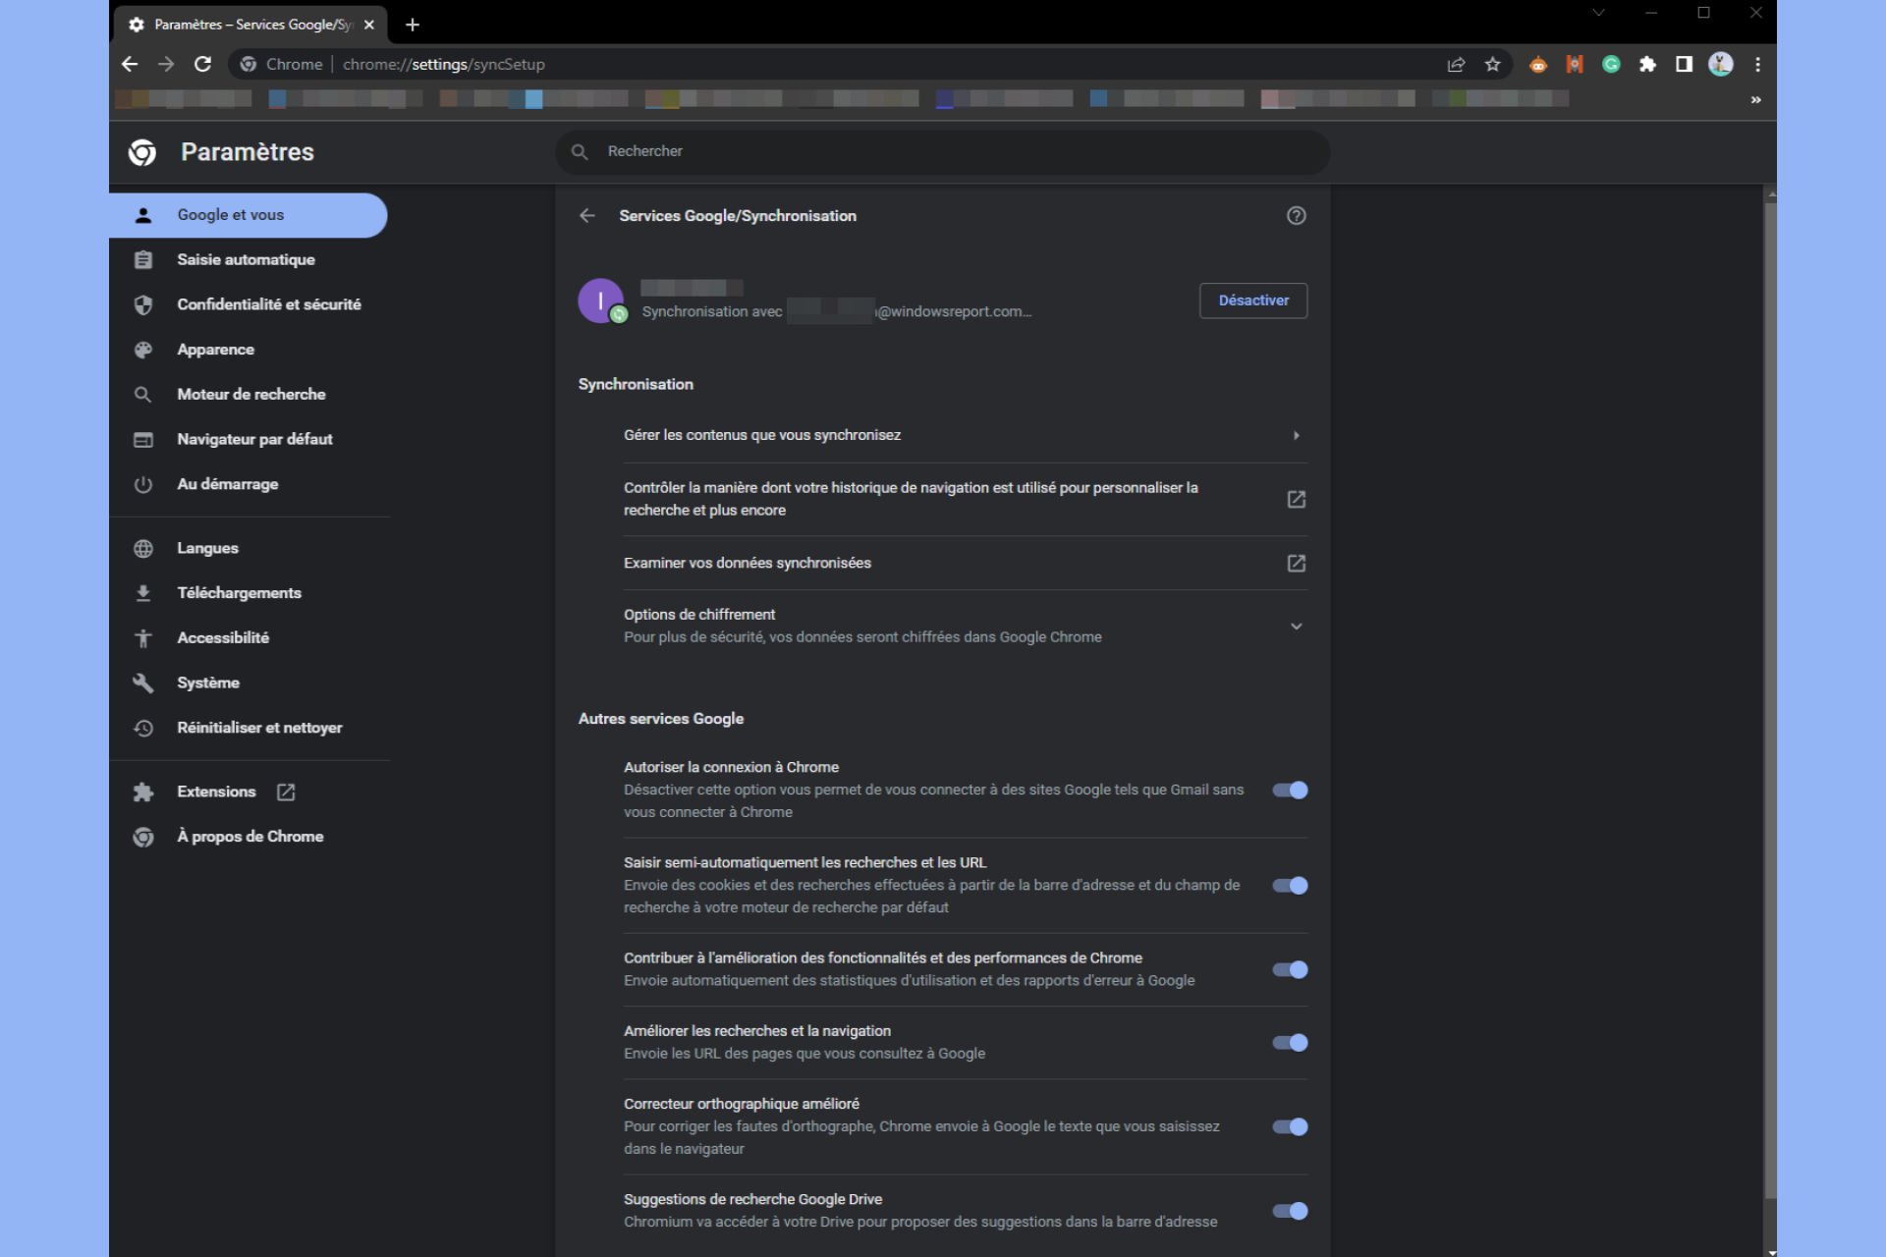Toggle Suggestions de recherche Google Drive
Screen dimensions: 1886x1257
click(1290, 1211)
